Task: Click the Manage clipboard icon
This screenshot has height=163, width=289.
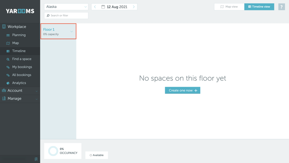Action: coord(4,99)
